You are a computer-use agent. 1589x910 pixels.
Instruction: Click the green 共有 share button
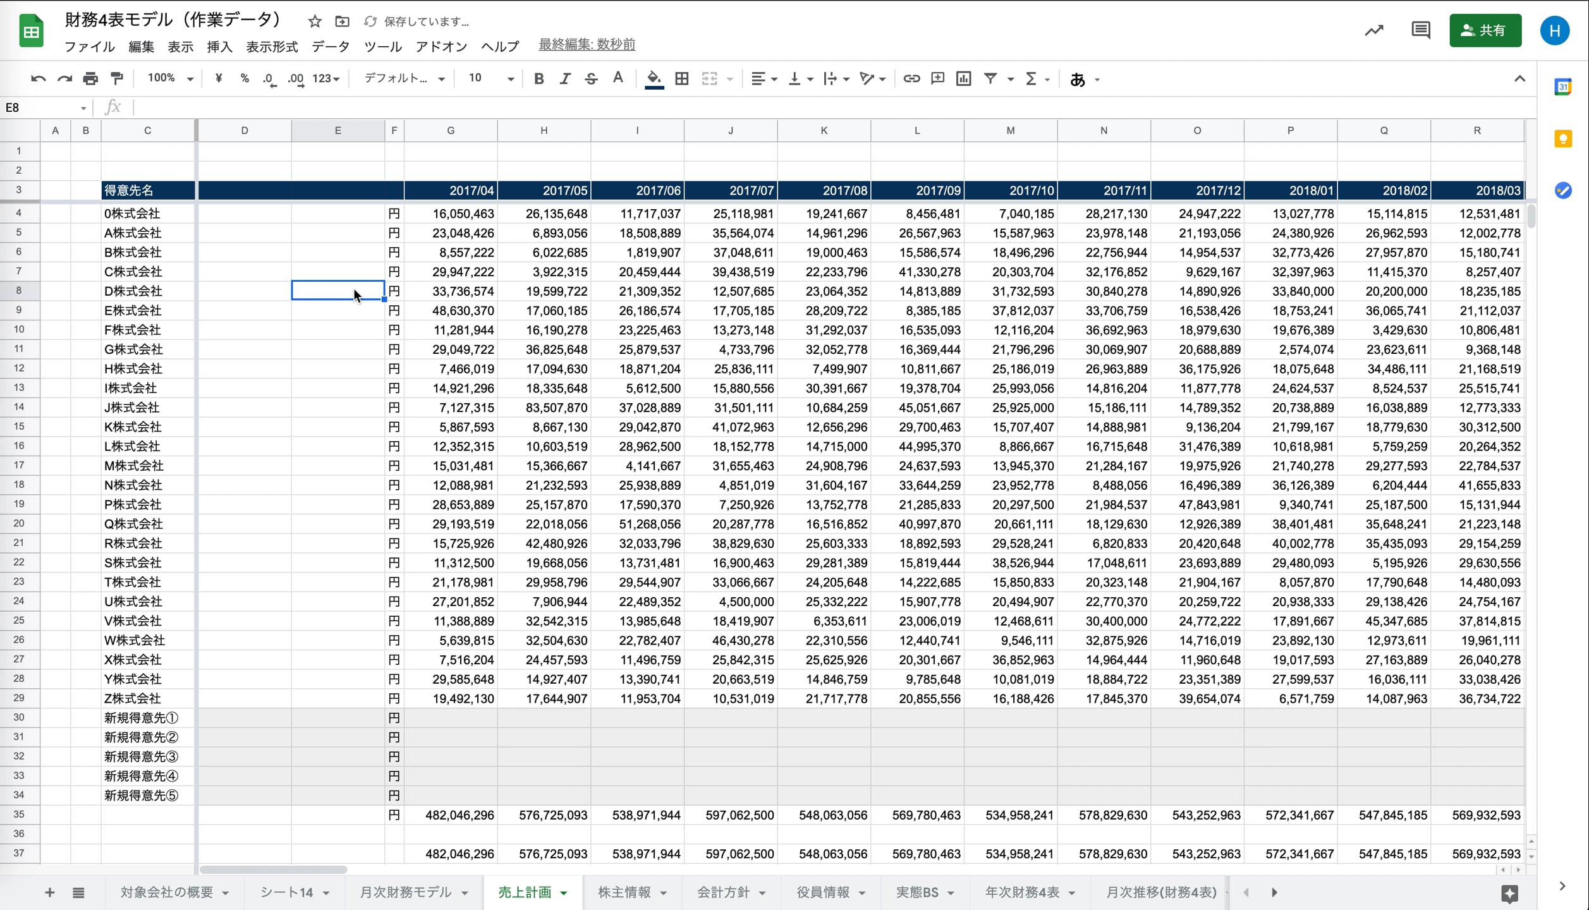coord(1485,30)
